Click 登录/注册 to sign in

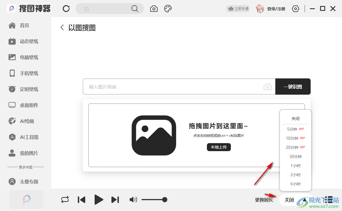pos(276,9)
